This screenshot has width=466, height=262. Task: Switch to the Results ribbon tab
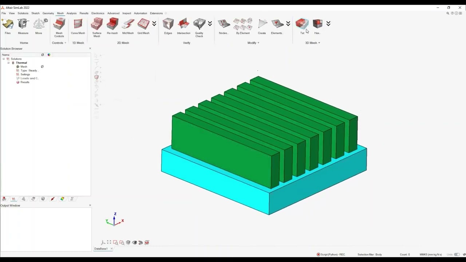coord(84,13)
